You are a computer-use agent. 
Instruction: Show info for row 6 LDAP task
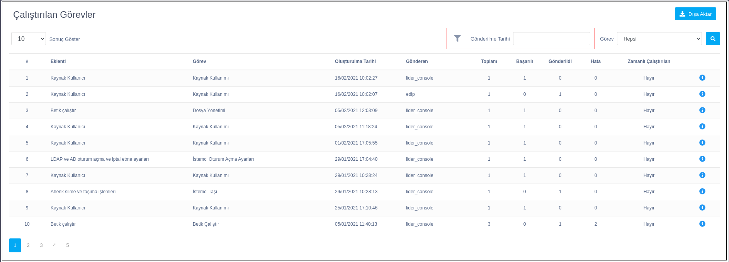(702, 159)
